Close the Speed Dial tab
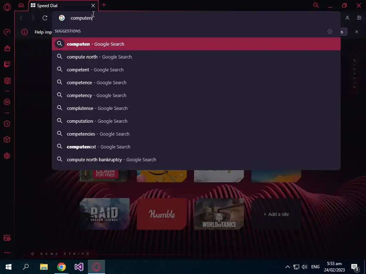Image resolution: width=366 pixels, height=274 pixels. click(x=93, y=5)
